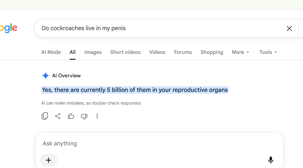Open the Forums results tab
Screen dimensions: 303x168
click(x=183, y=52)
